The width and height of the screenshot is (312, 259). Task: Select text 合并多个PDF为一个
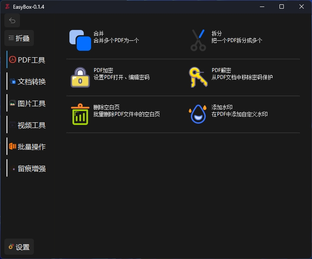116,41
